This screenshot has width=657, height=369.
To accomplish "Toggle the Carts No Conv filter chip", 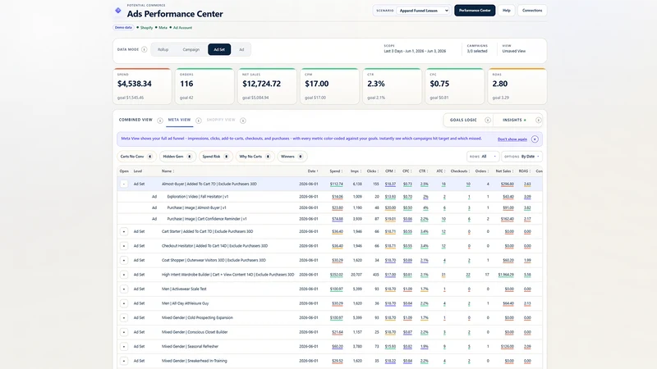I will (136, 157).
